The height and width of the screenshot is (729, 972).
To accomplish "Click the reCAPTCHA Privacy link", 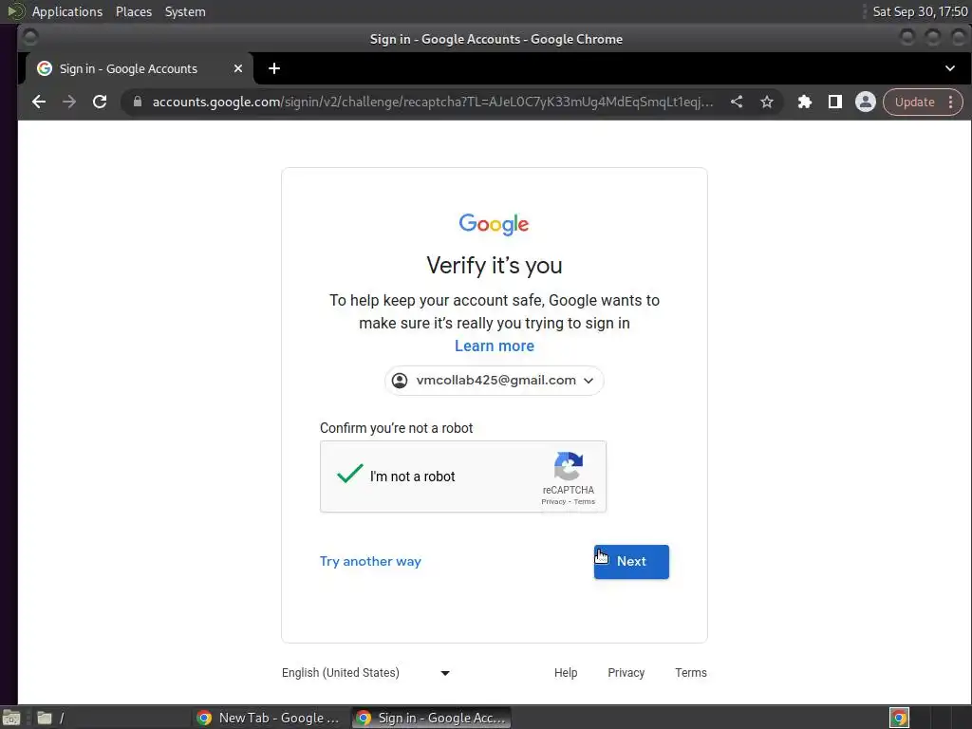I will pyautogui.click(x=553, y=501).
